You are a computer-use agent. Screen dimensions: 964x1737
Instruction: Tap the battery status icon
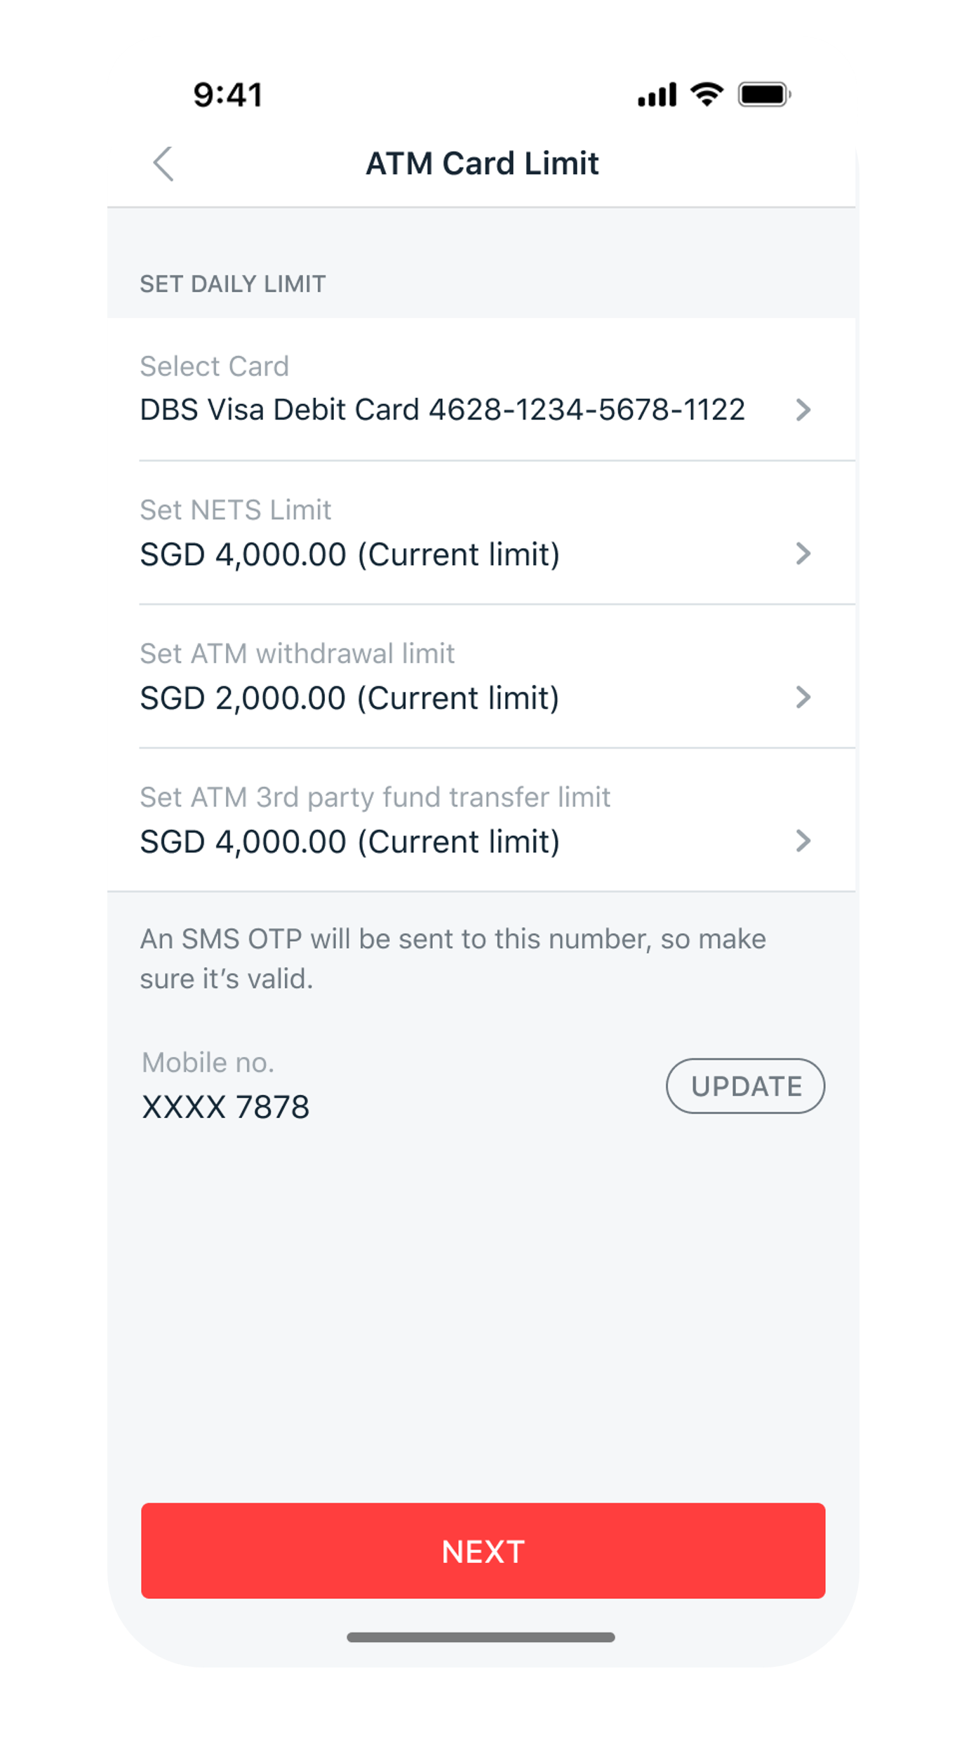(764, 94)
